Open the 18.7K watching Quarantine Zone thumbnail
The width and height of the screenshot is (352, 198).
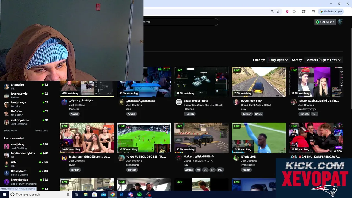pyautogui.click(x=201, y=82)
